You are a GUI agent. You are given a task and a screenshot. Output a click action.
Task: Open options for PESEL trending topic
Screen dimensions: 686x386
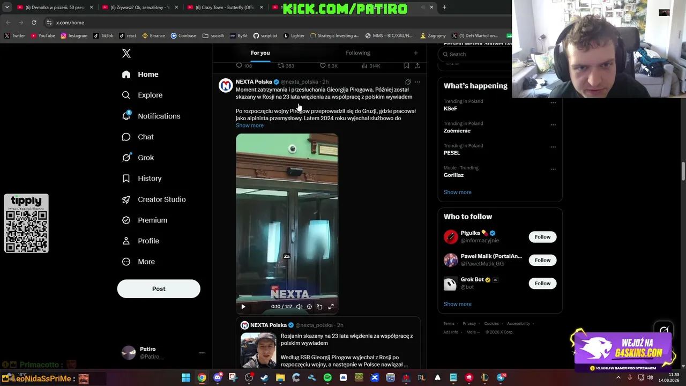[553, 146]
